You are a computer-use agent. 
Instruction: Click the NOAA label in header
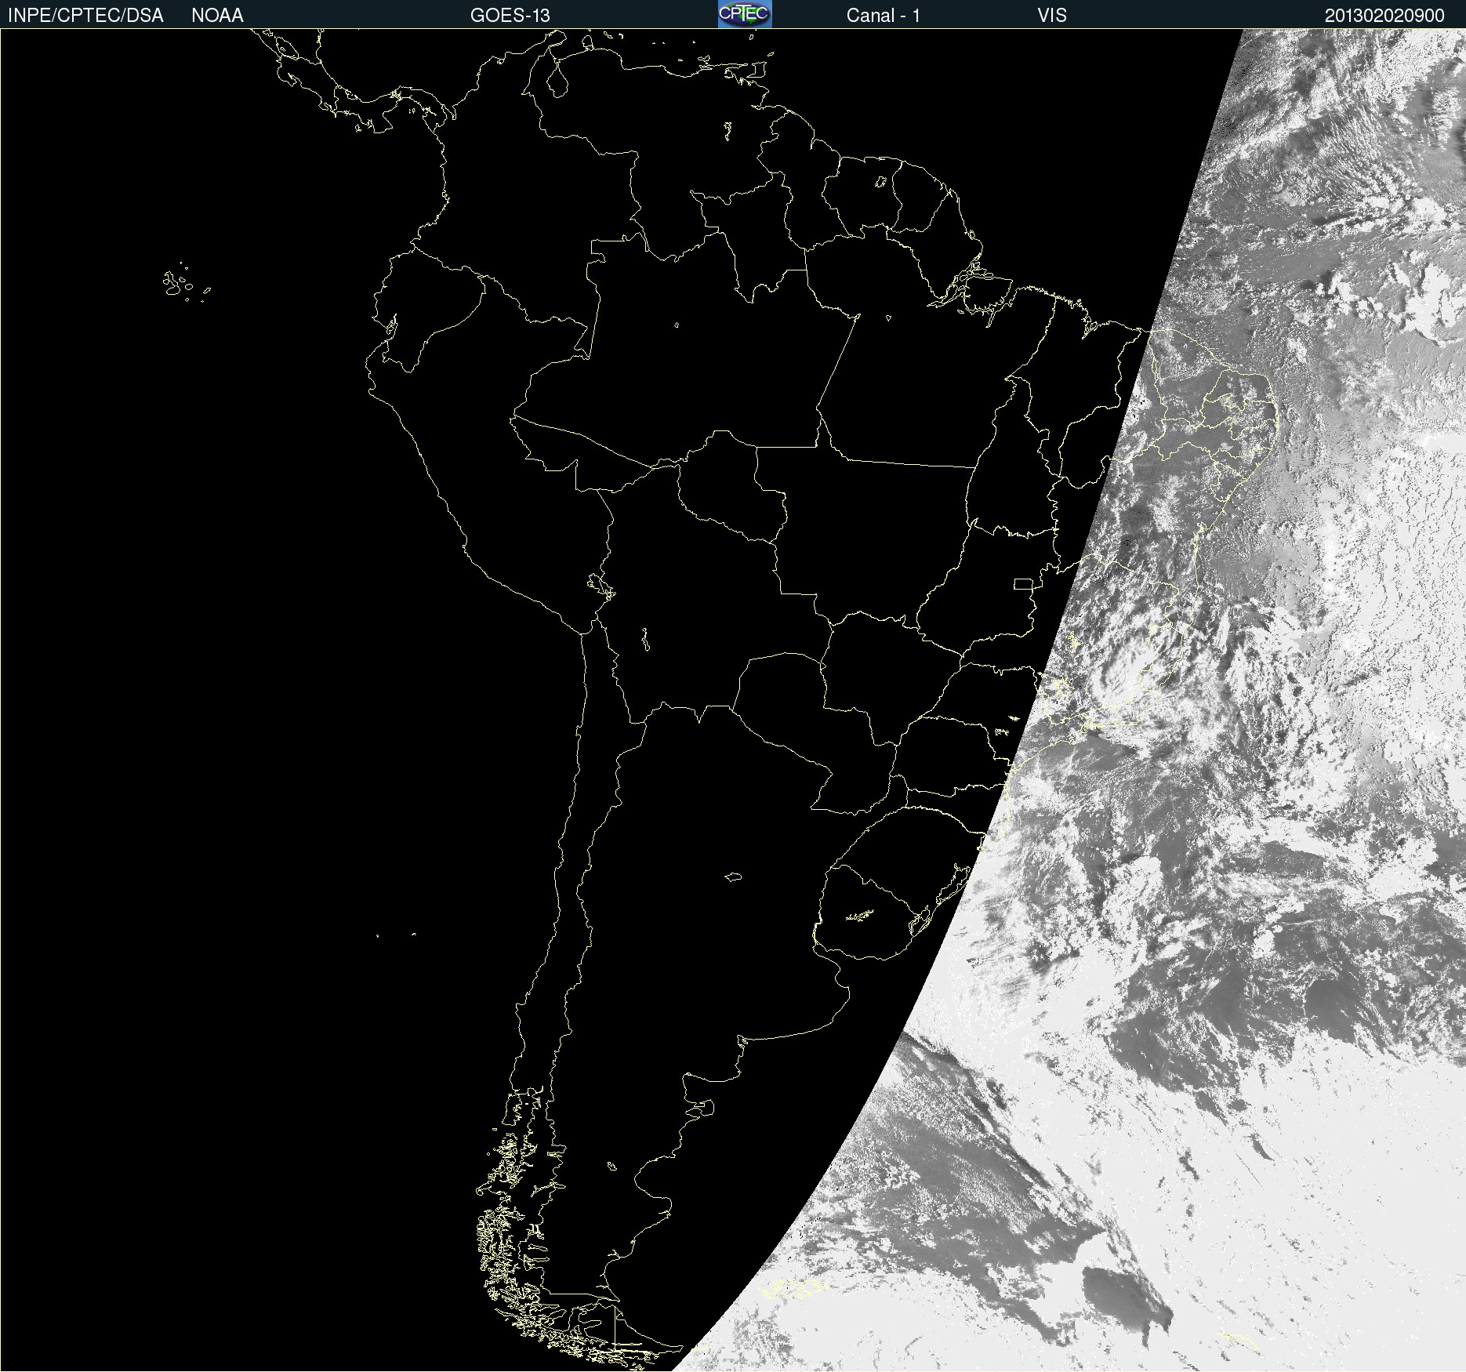(x=217, y=15)
